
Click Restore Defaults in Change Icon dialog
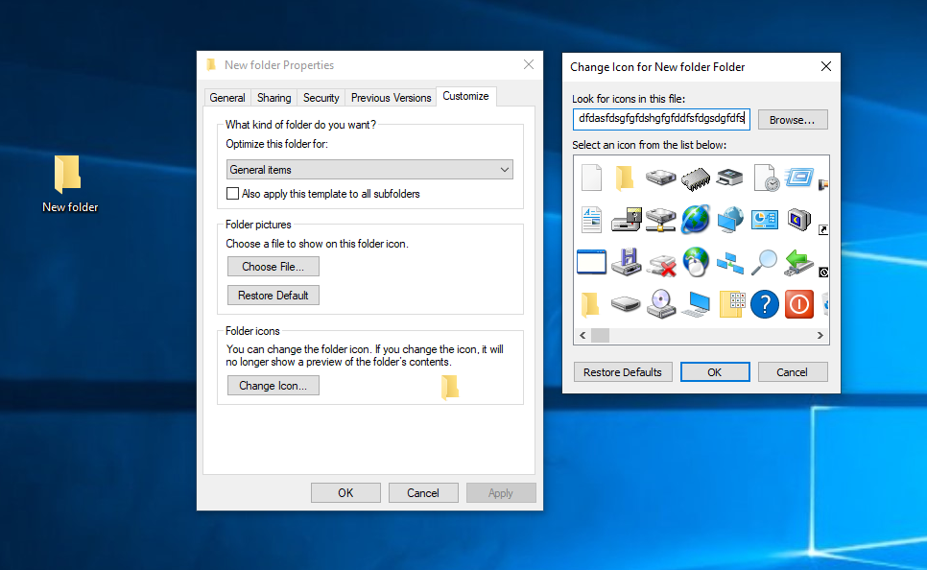pos(622,371)
